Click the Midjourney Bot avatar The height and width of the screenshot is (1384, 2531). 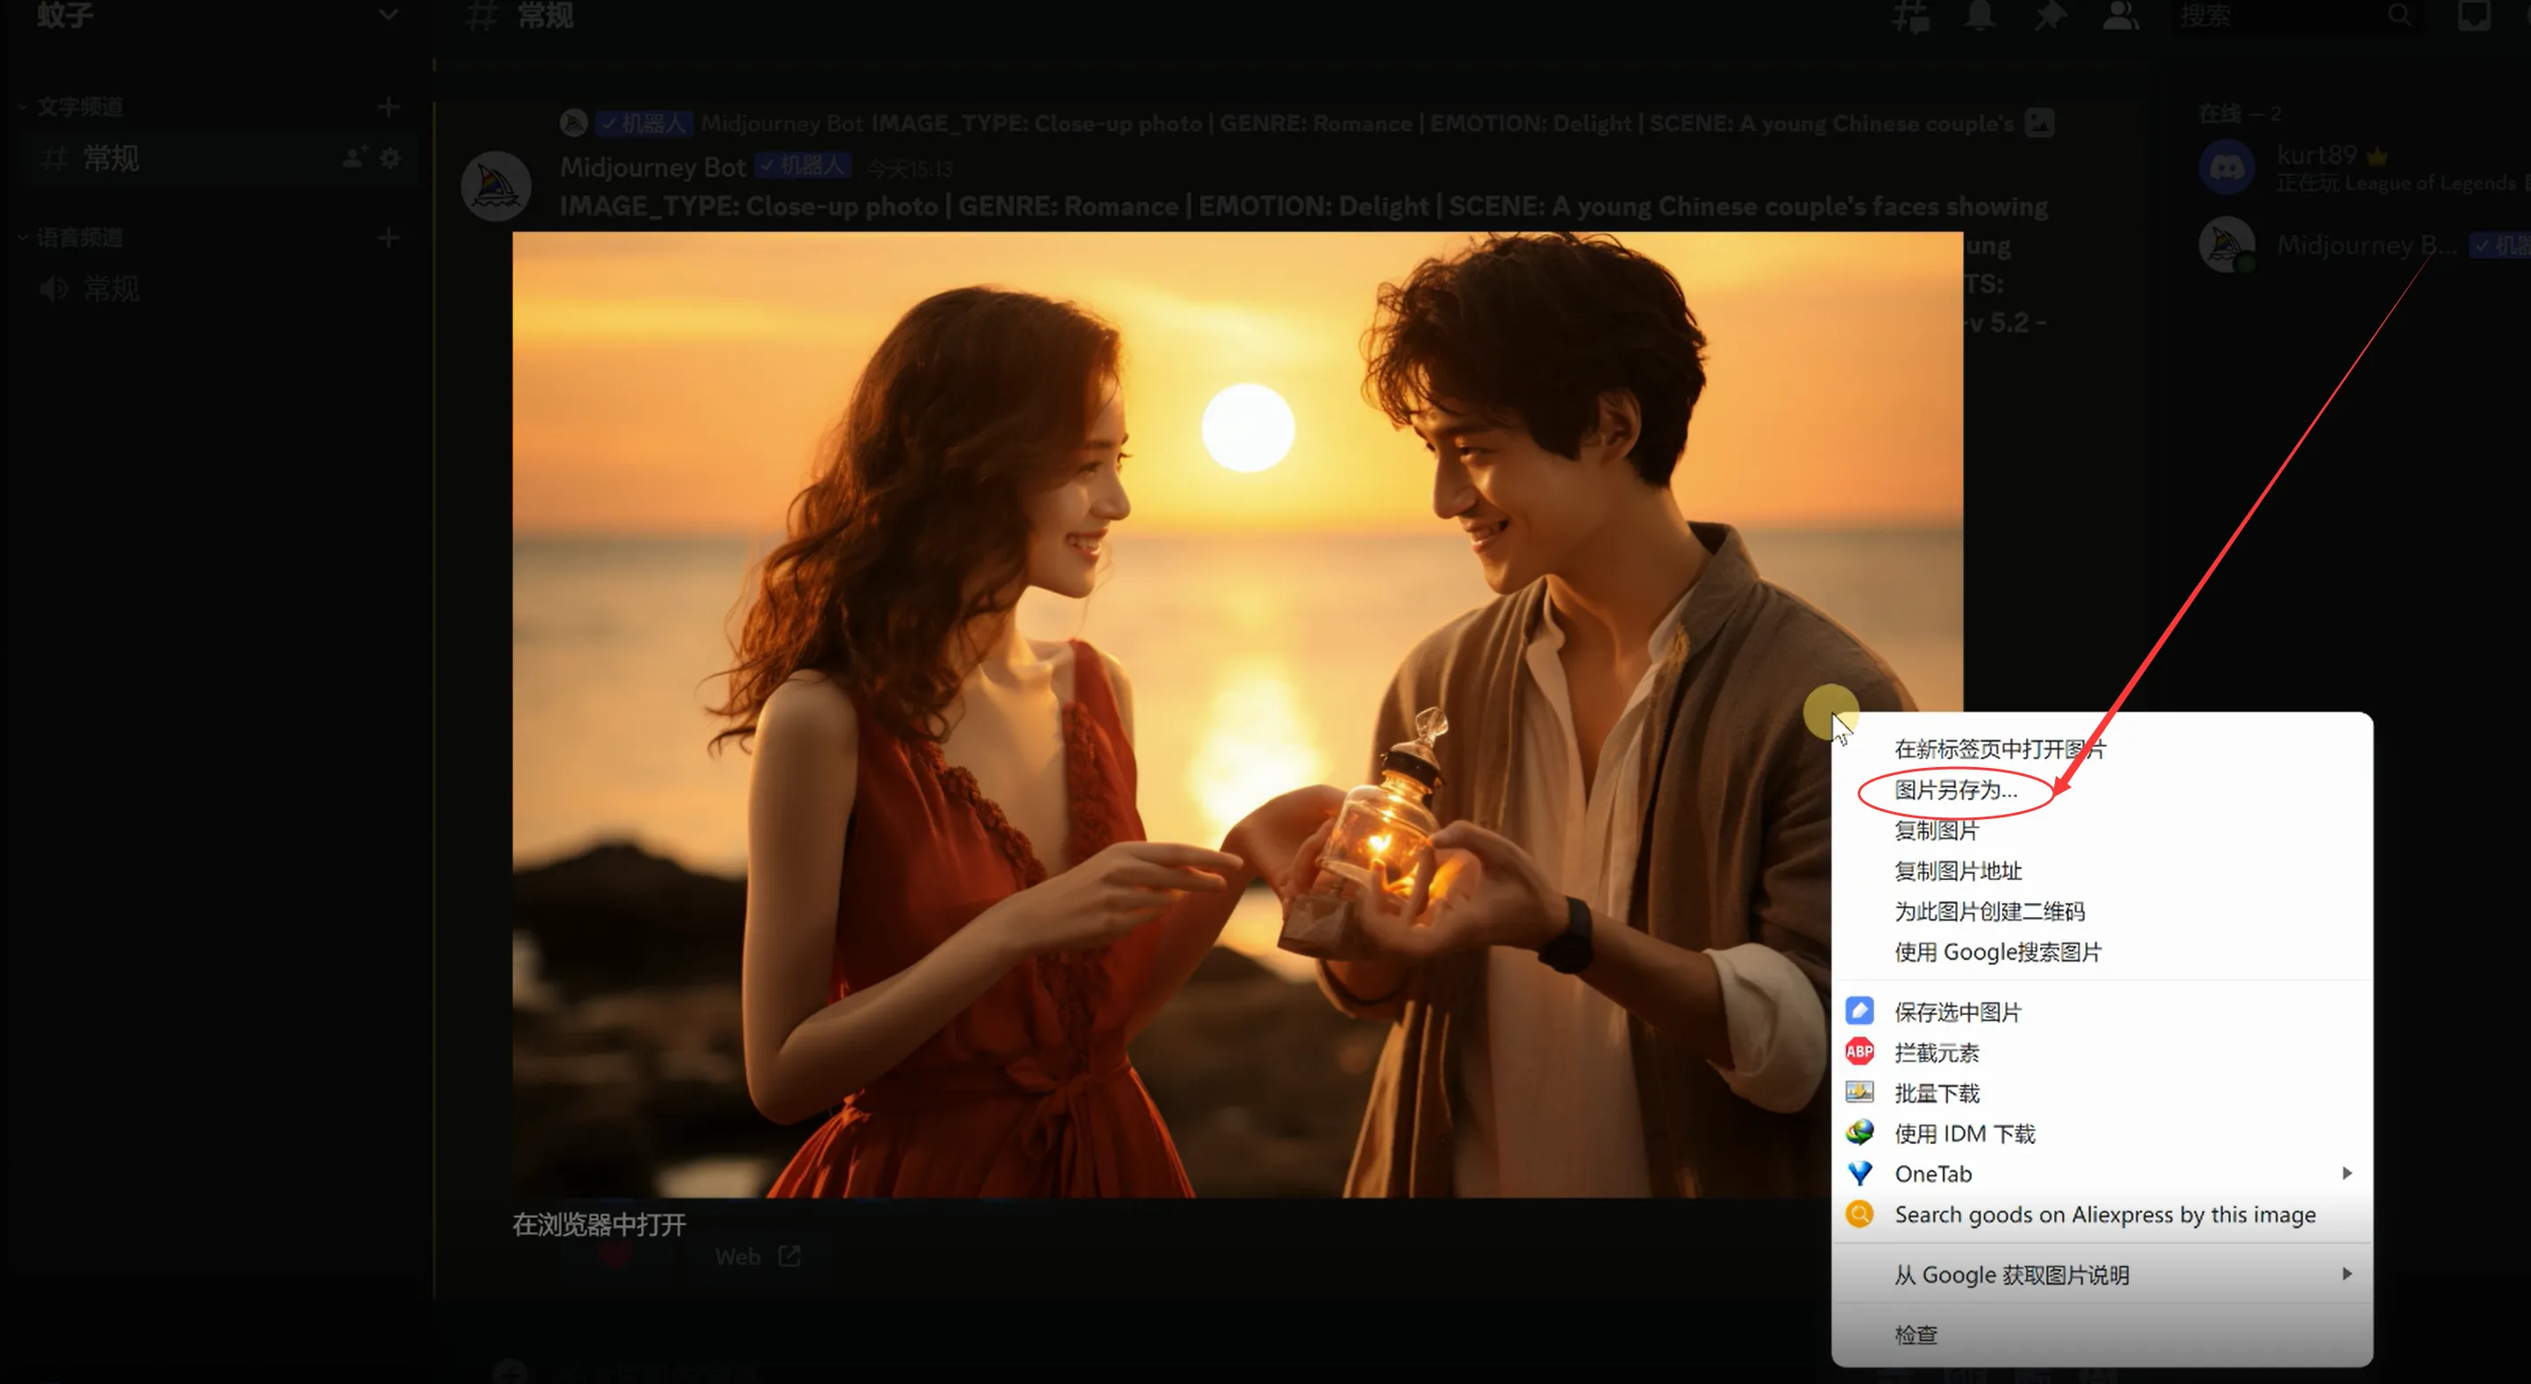coord(496,185)
